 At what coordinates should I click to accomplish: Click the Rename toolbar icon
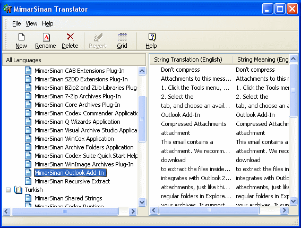pos(46,37)
